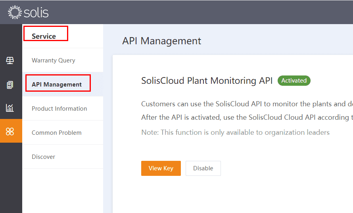Click the Solis logo in header

(28, 12)
